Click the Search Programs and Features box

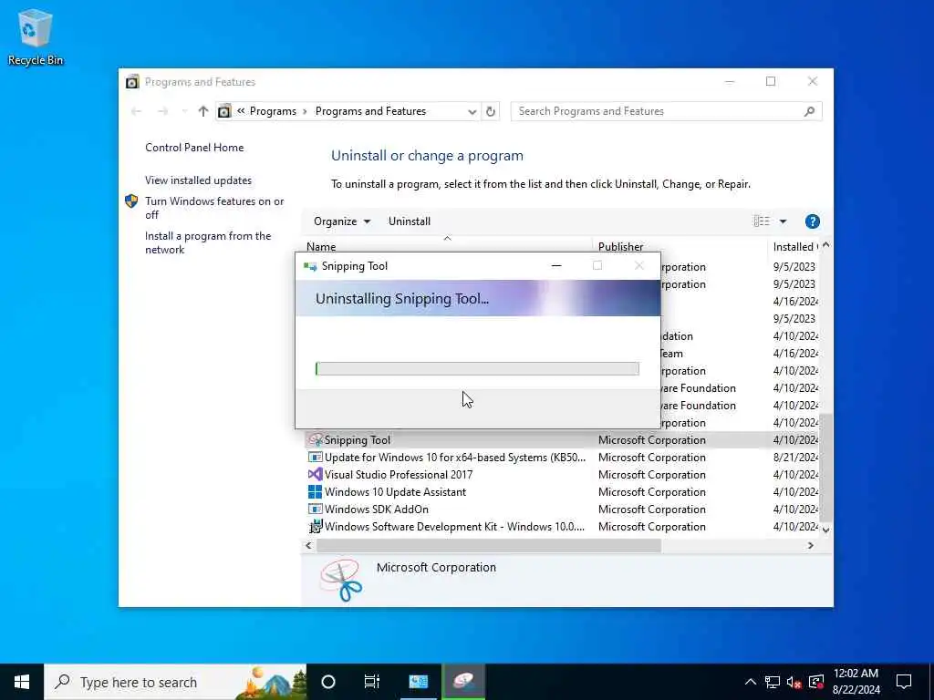(666, 111)
